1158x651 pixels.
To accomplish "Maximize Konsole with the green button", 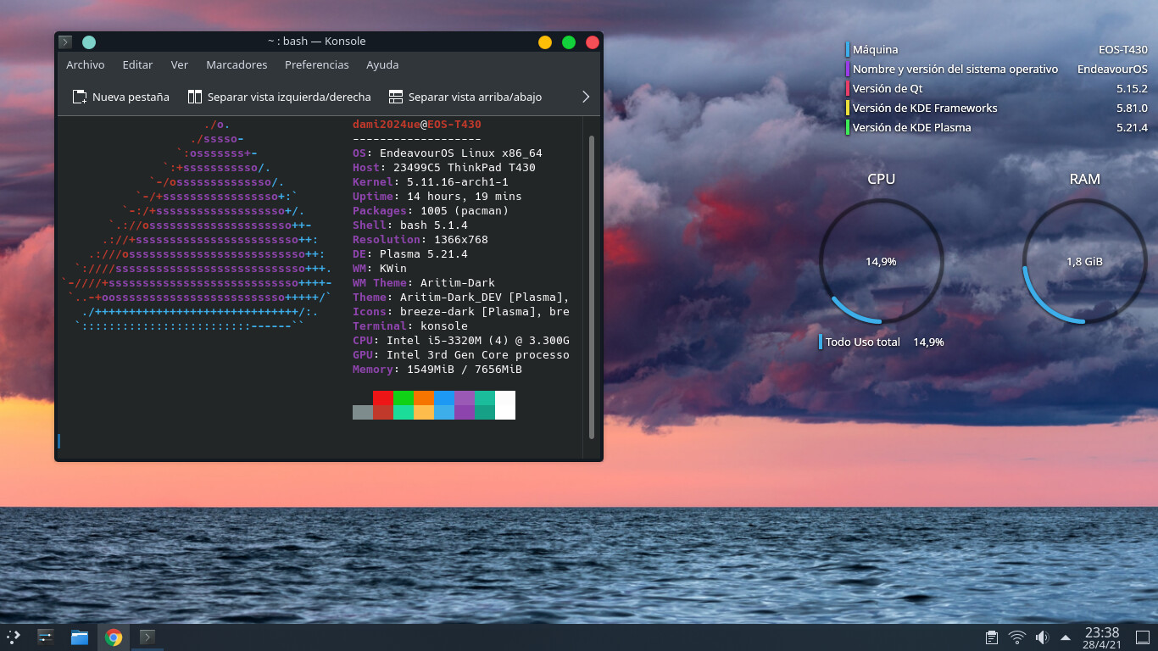I will pyautogui.click(x=569, y=42).
